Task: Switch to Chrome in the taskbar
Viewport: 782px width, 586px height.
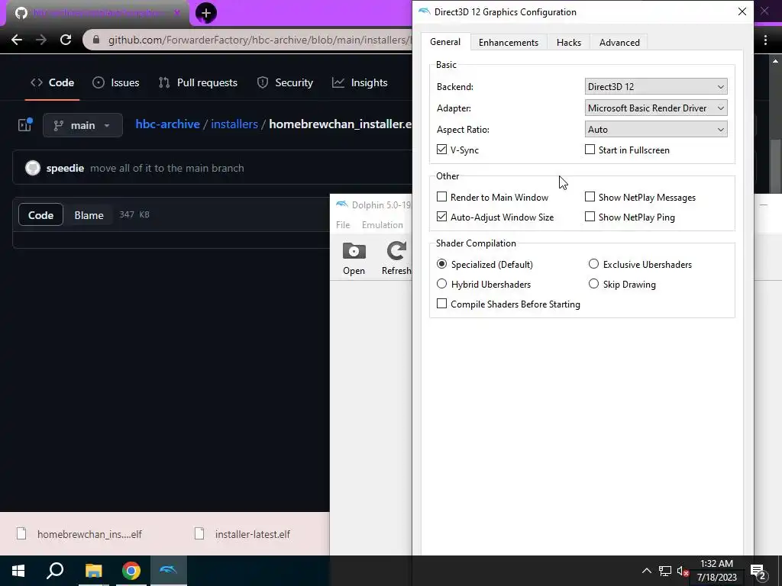Action: (131, 571)
